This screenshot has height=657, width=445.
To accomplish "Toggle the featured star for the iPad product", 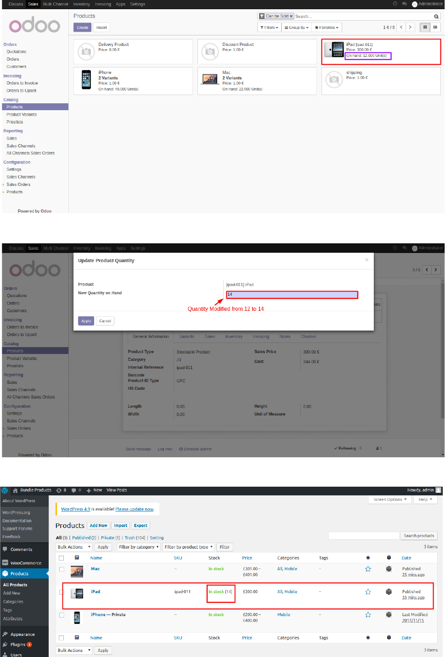I will pos(368,592).
